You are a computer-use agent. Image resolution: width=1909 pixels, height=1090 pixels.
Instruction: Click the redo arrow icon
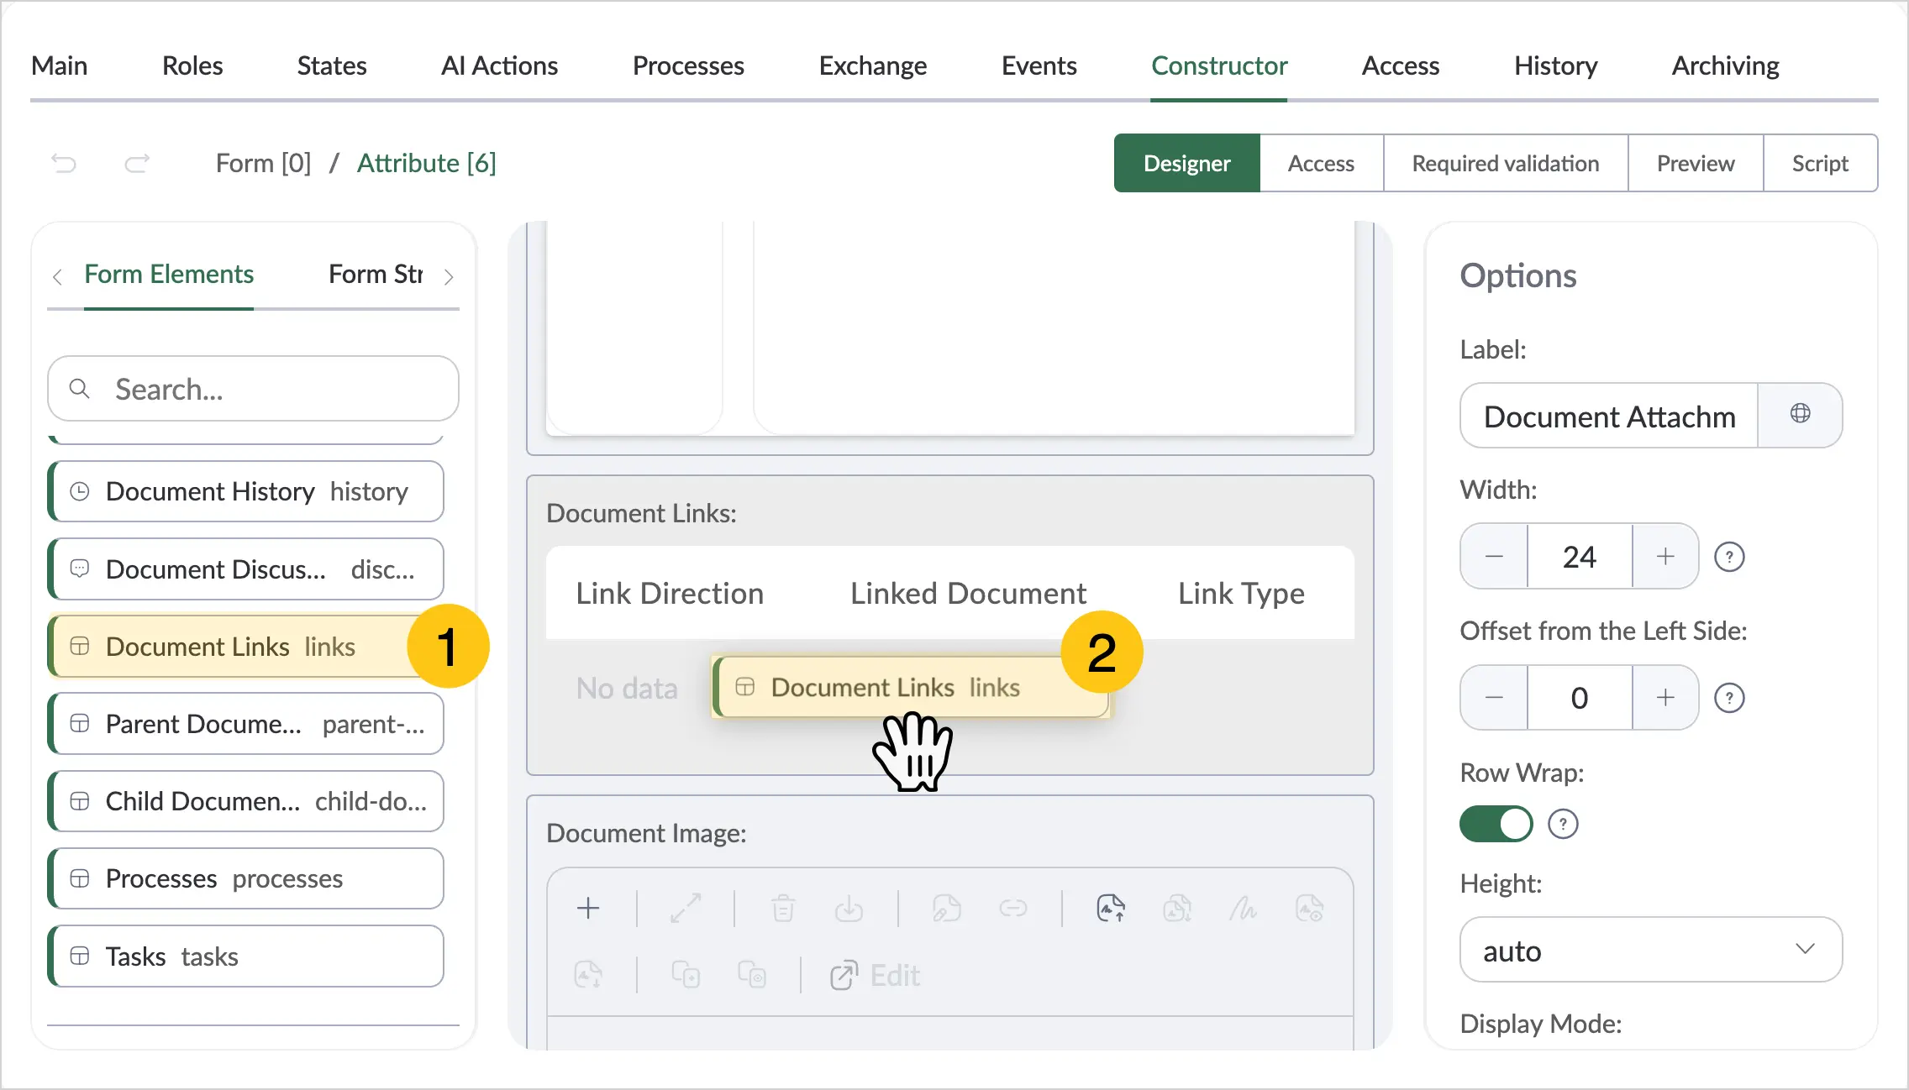pos(137,163)
